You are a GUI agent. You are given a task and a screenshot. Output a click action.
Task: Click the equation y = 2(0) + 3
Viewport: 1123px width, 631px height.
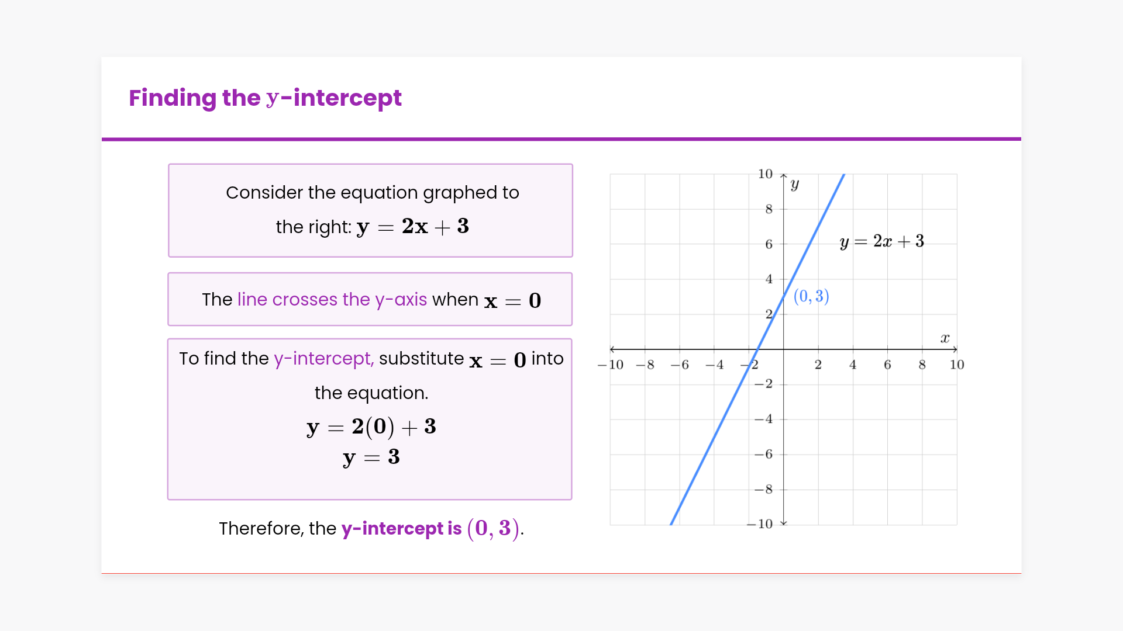click(371, 427)
